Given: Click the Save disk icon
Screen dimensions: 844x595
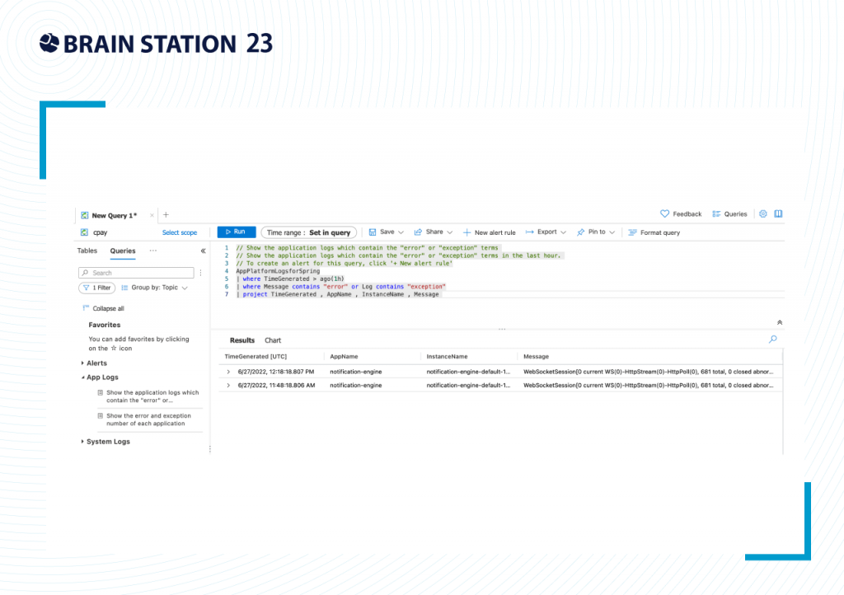Looking at the screenshot, I should (373, 232).
